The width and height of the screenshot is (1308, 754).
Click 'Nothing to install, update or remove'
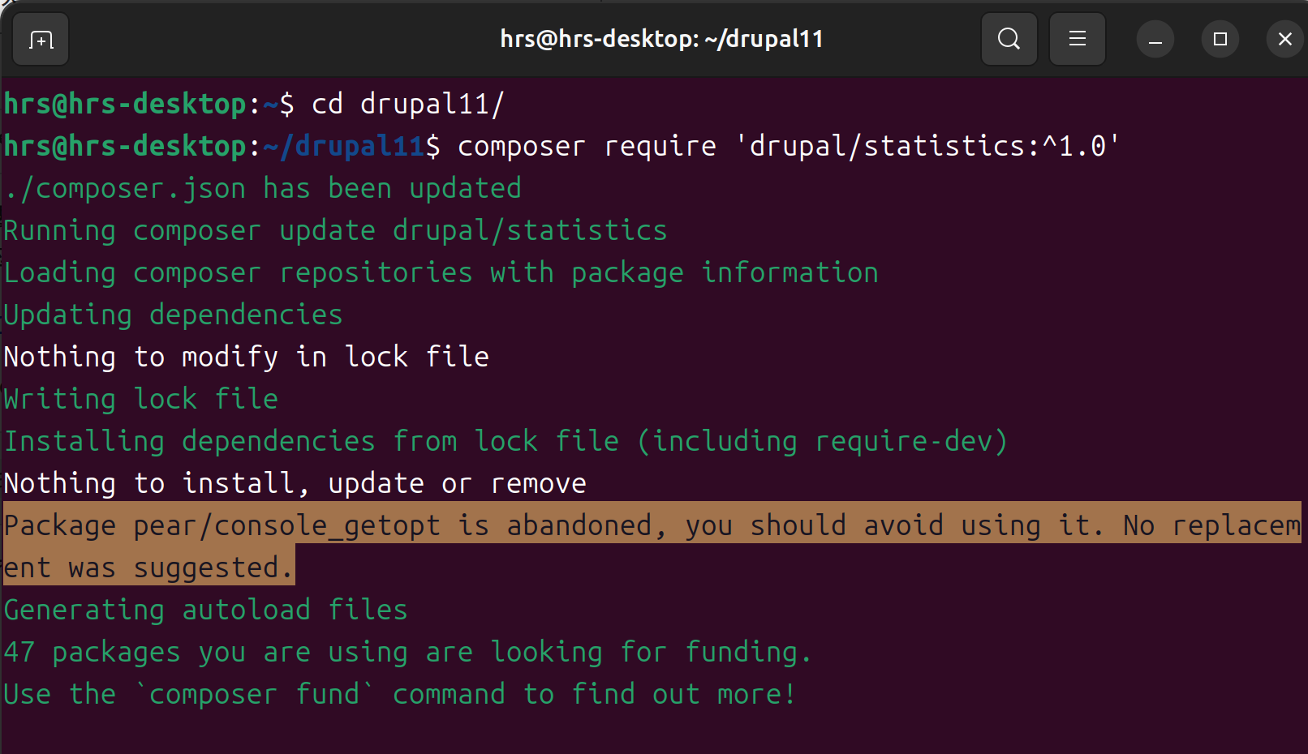pyautogui.click(x=295, y=484)
